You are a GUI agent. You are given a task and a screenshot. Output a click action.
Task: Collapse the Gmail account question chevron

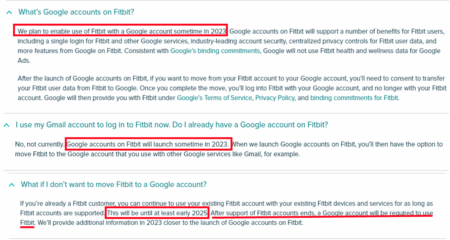coord(7,125)
